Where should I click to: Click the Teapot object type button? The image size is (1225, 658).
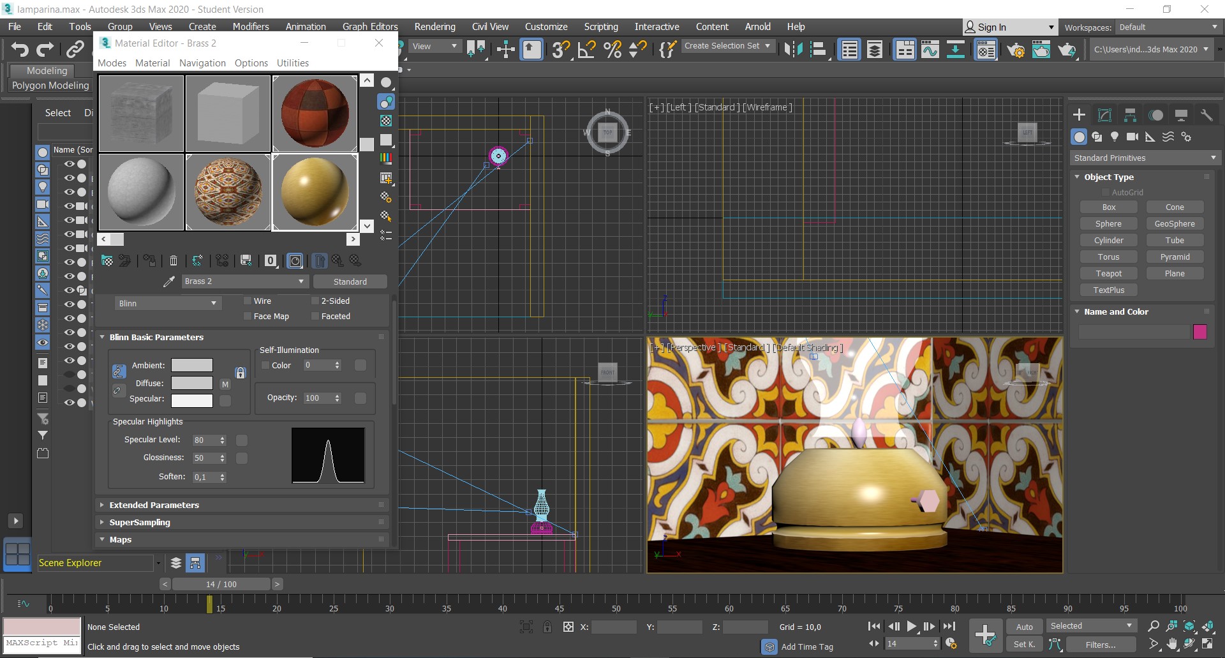click(1109, 273)
